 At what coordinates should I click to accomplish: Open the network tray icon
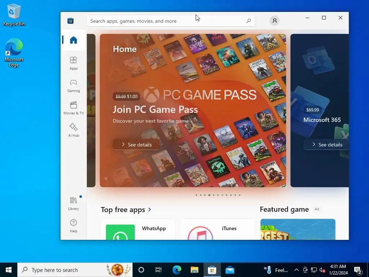tap(314, 270)
